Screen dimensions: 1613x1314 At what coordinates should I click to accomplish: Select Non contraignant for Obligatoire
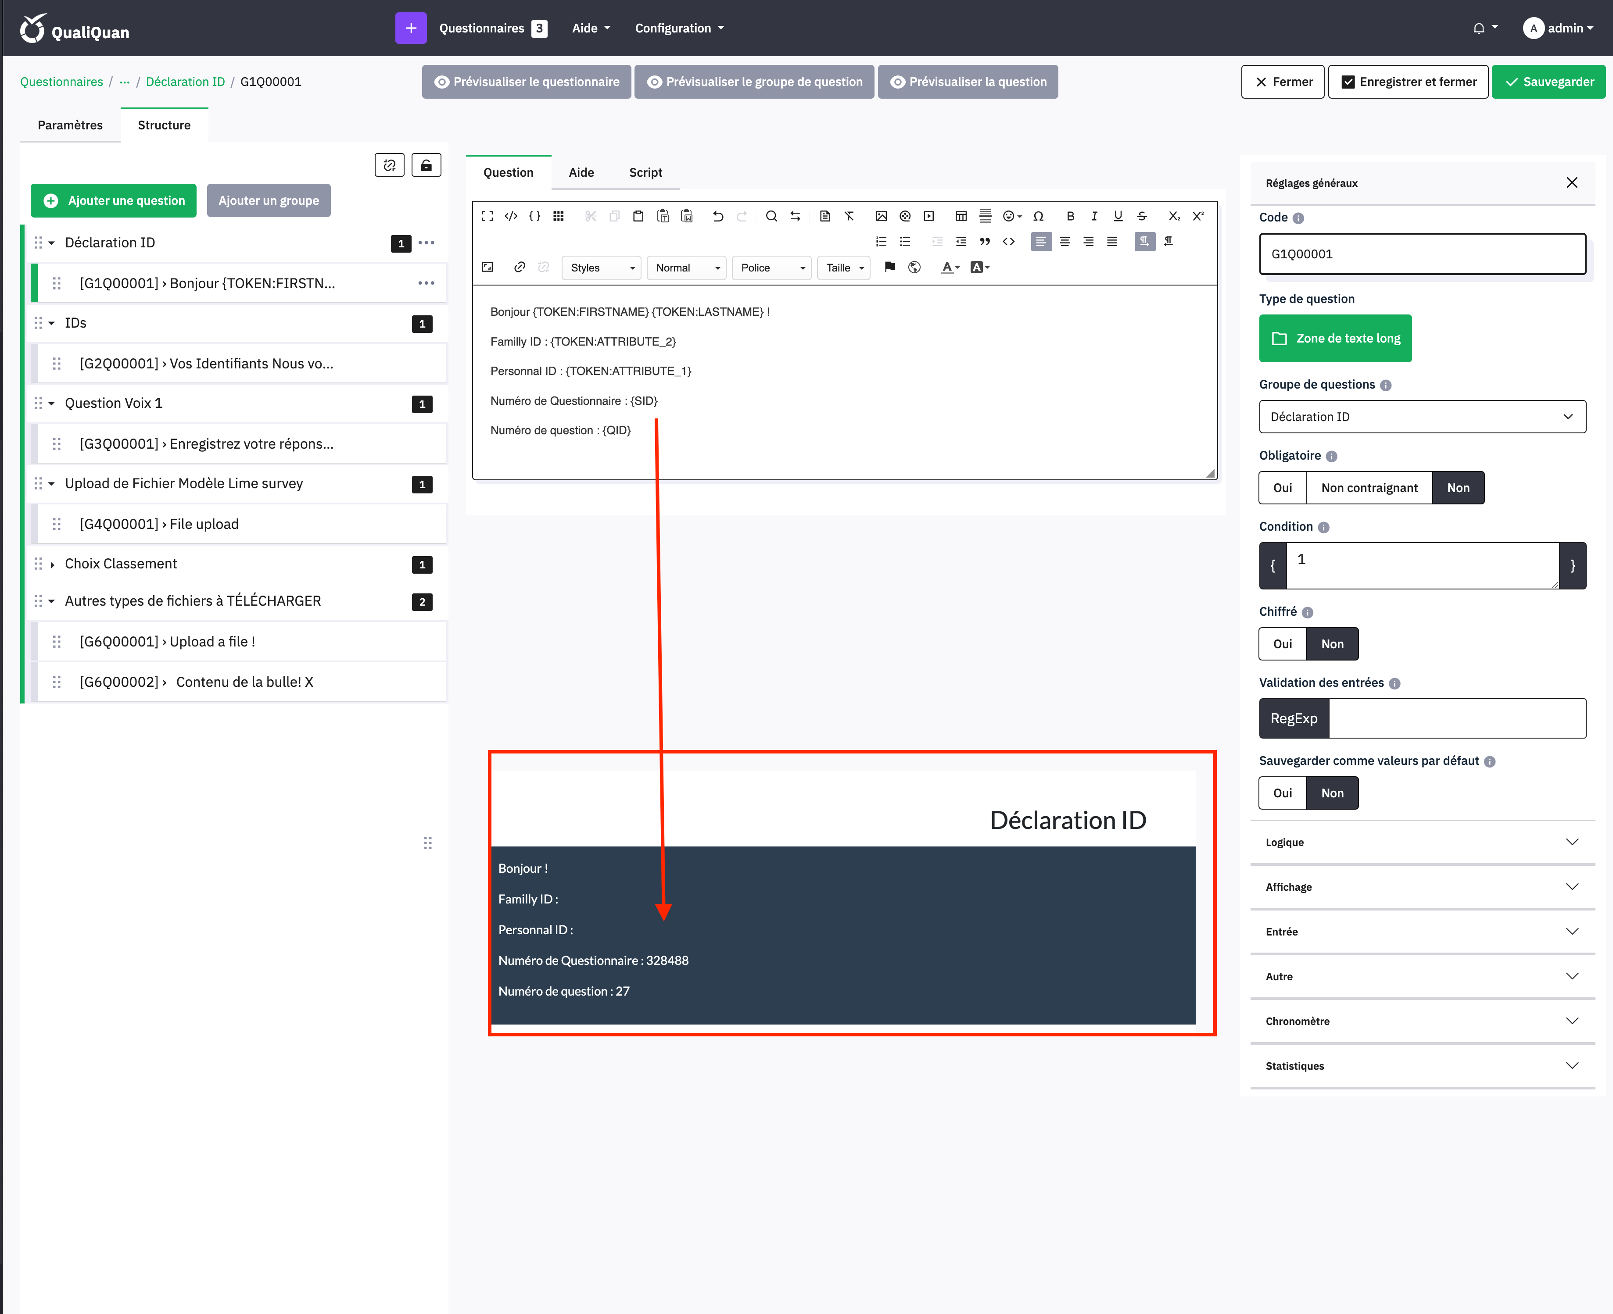point(1369,488)
